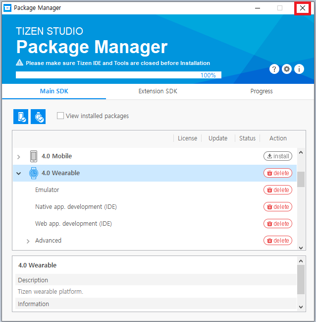The width and height of the screenshot is (316, 322).
Task: Click the "4.0 Wearable" details panel title
Action: point(37,265)
